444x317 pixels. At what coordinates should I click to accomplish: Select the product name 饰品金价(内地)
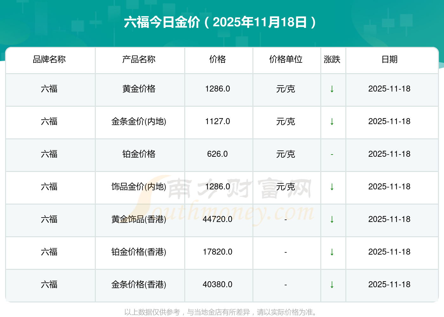(x=139, y=187)
